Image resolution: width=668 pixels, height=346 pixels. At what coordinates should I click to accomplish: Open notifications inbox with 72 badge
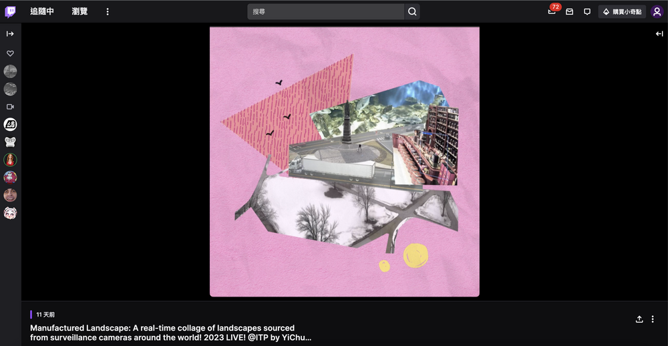pos(552,11)
